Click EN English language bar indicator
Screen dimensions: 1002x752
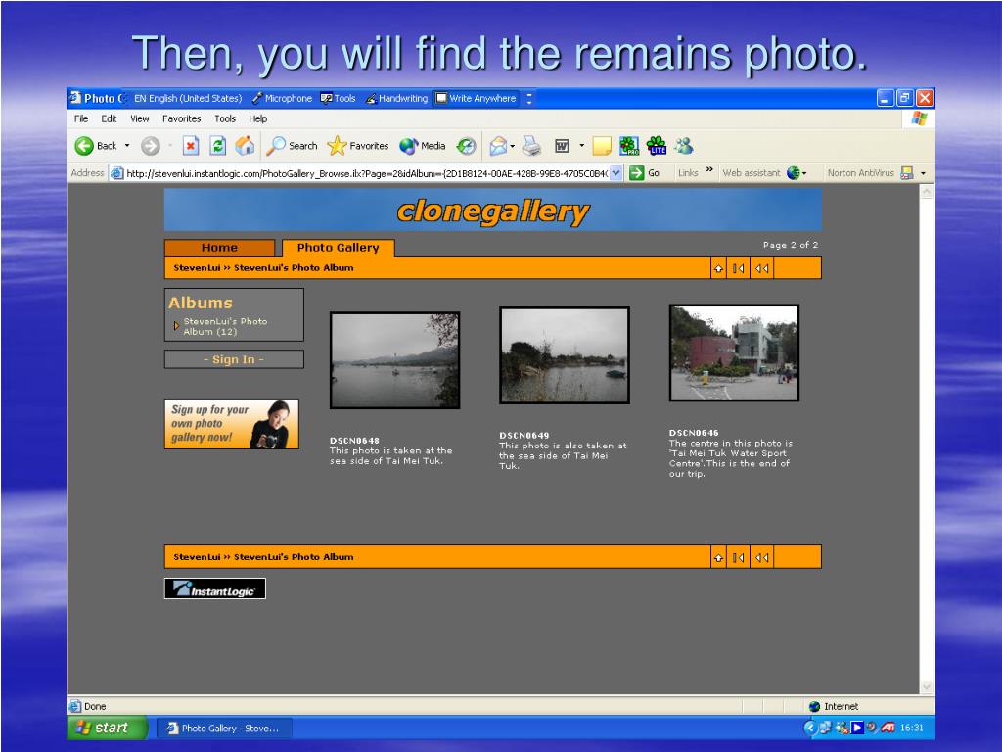(x=188, y=98)
